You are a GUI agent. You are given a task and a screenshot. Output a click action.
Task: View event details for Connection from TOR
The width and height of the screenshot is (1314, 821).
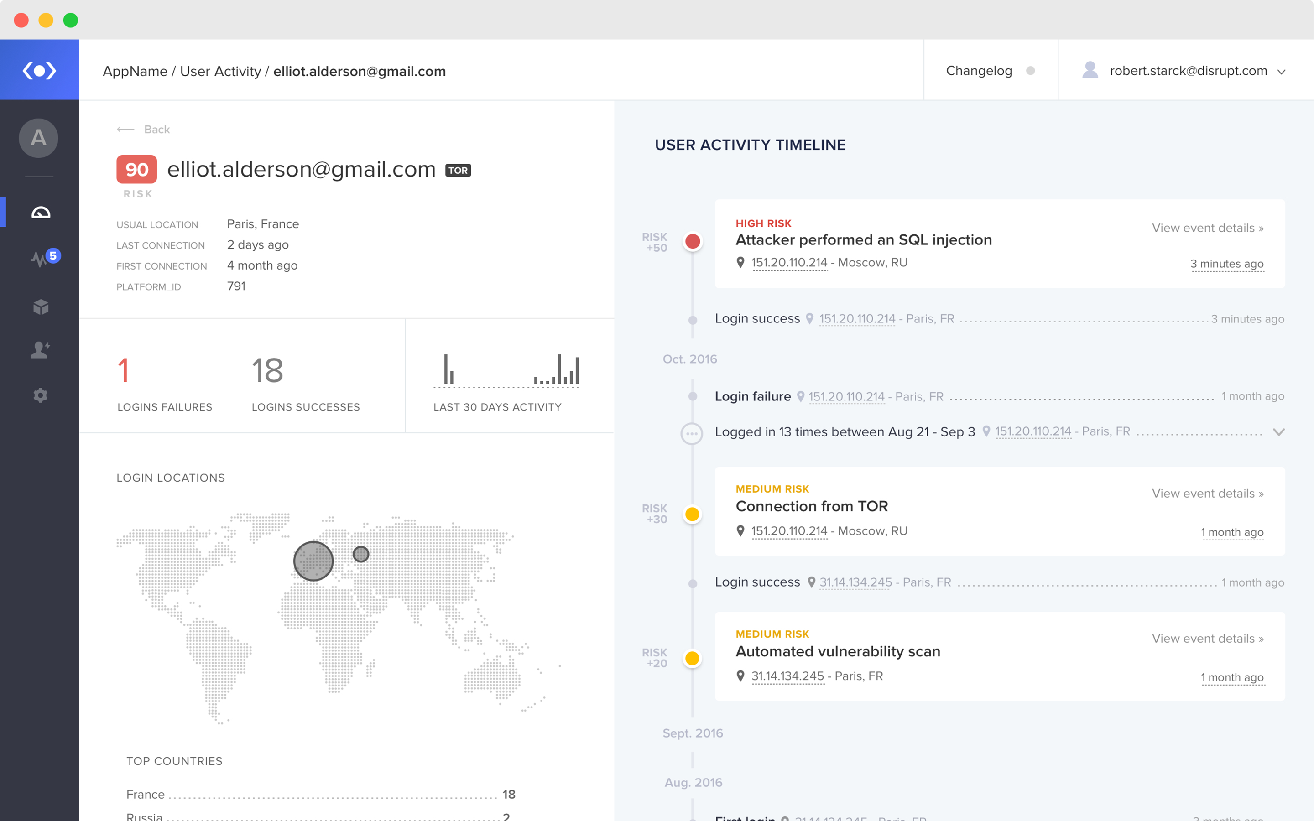pyautogui.click(x=1208, y=494)
